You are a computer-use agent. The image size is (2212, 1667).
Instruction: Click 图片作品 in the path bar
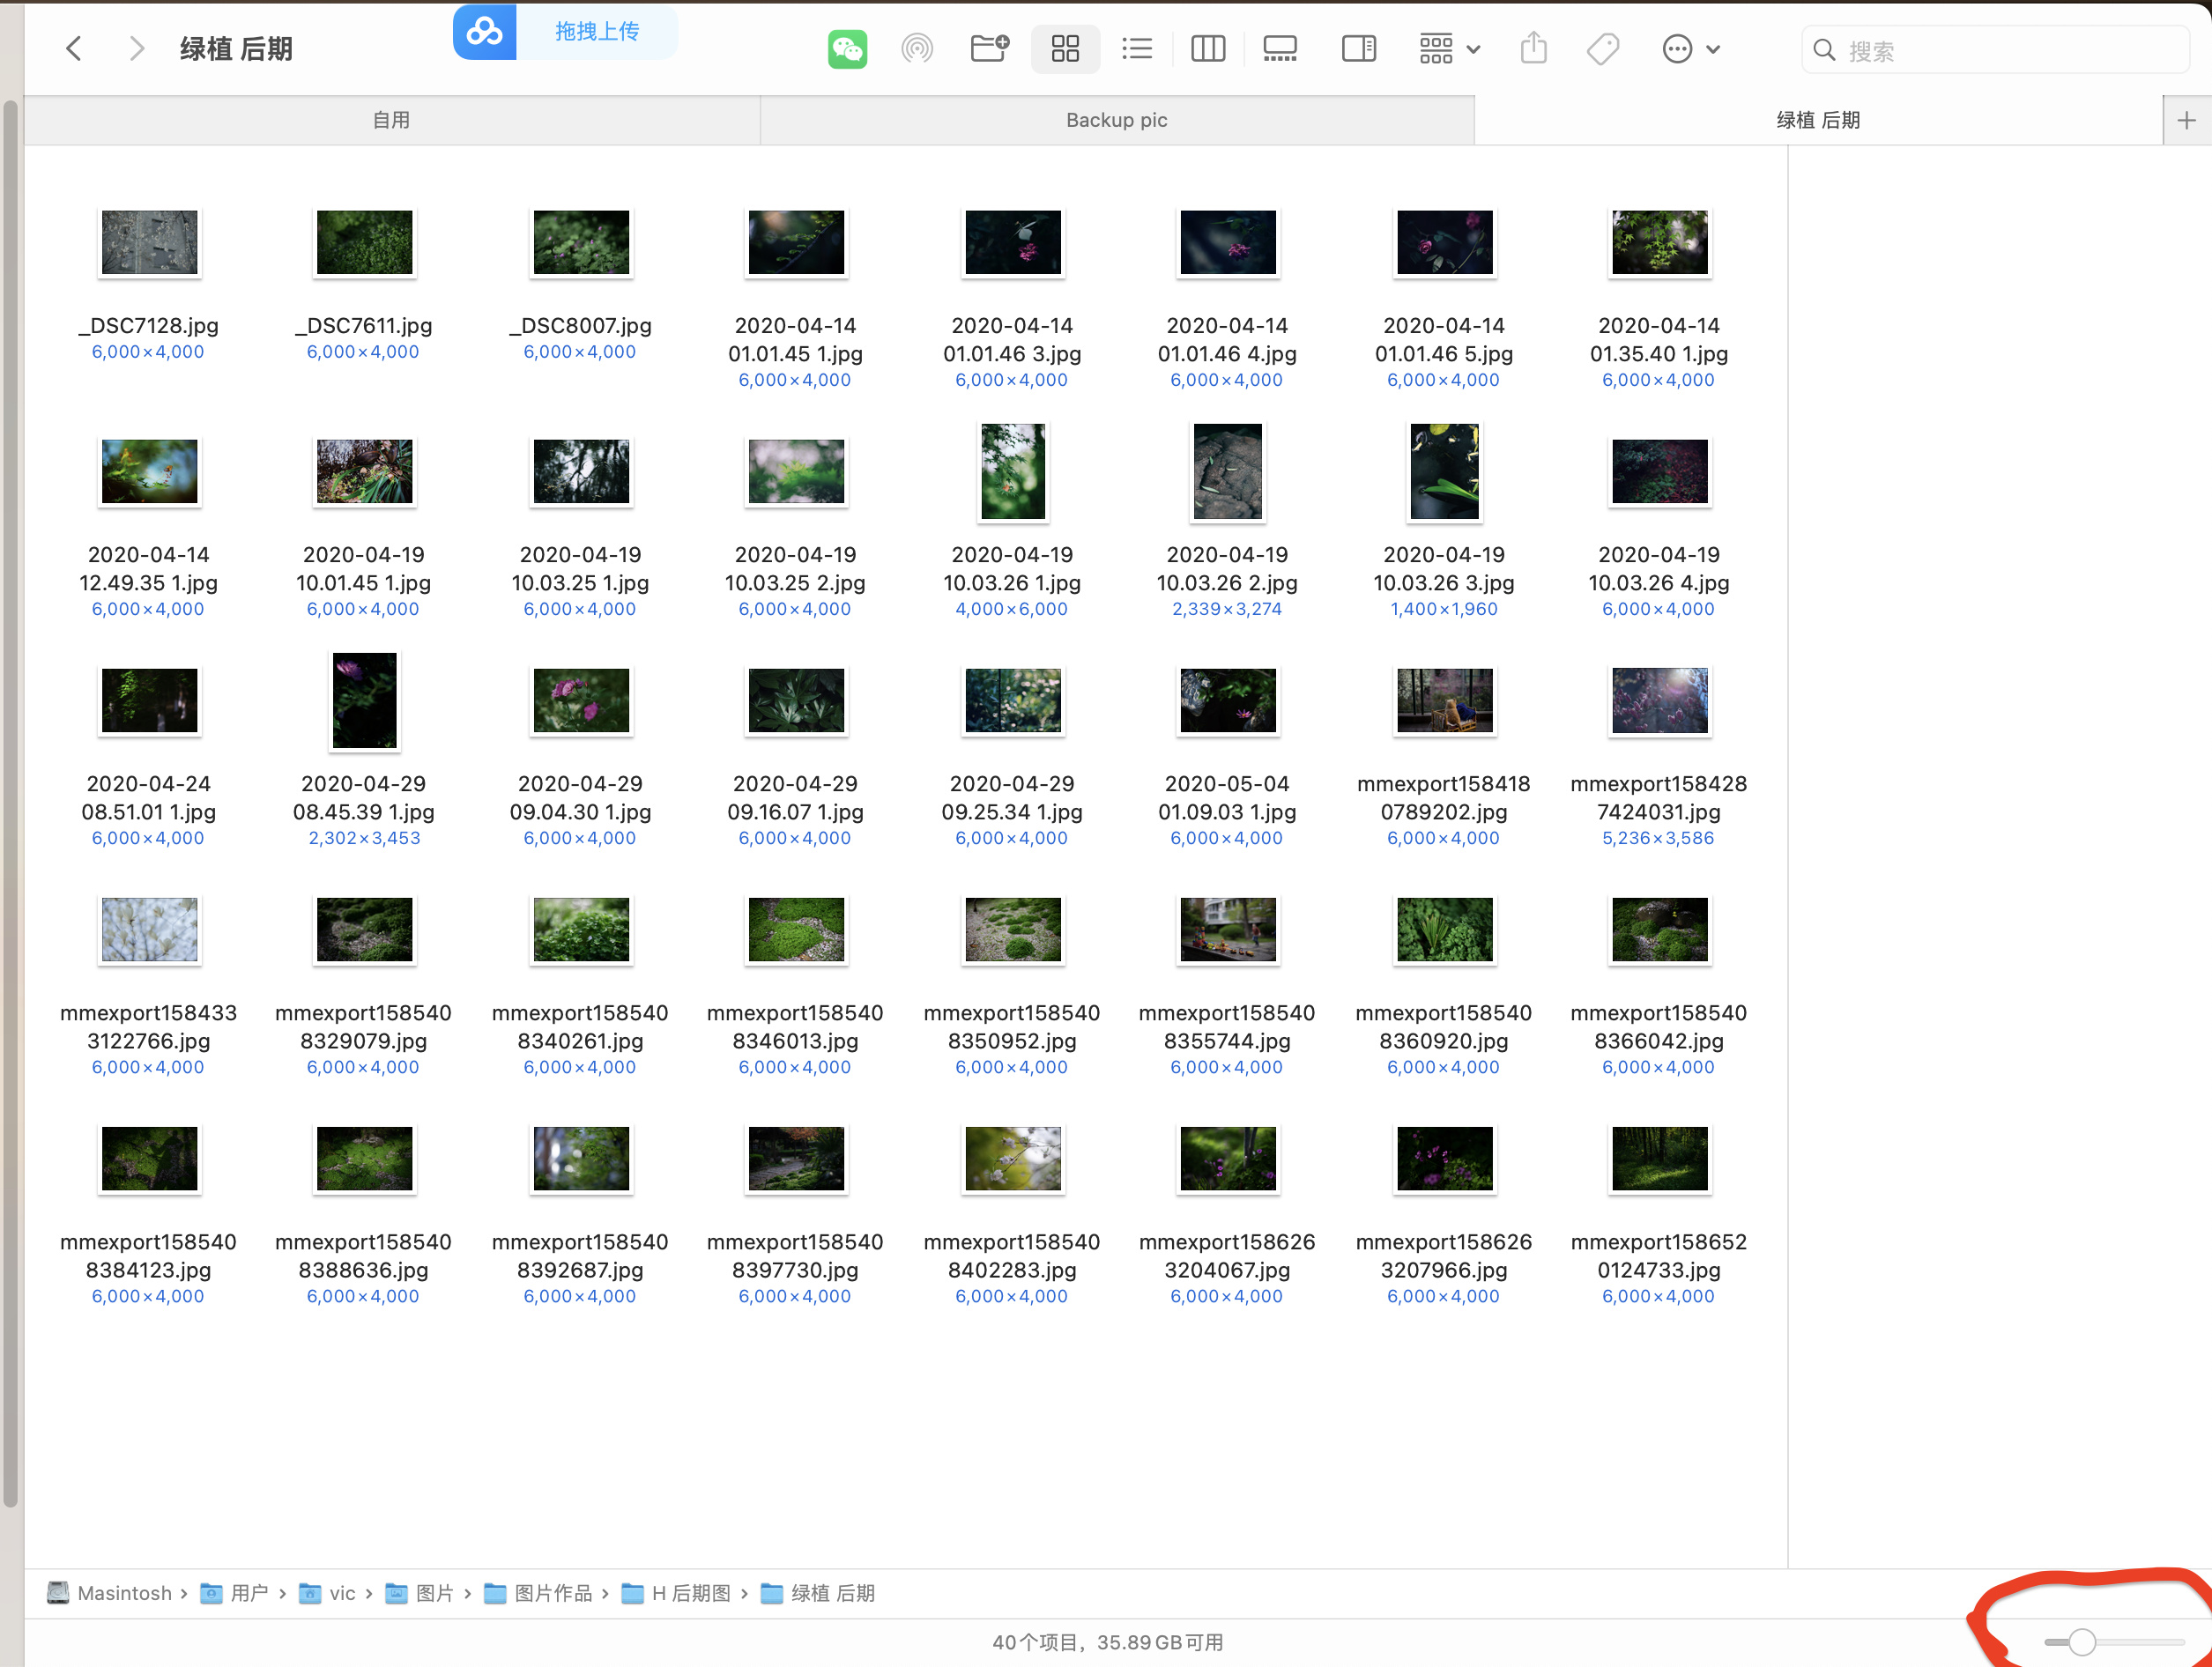552,1593
